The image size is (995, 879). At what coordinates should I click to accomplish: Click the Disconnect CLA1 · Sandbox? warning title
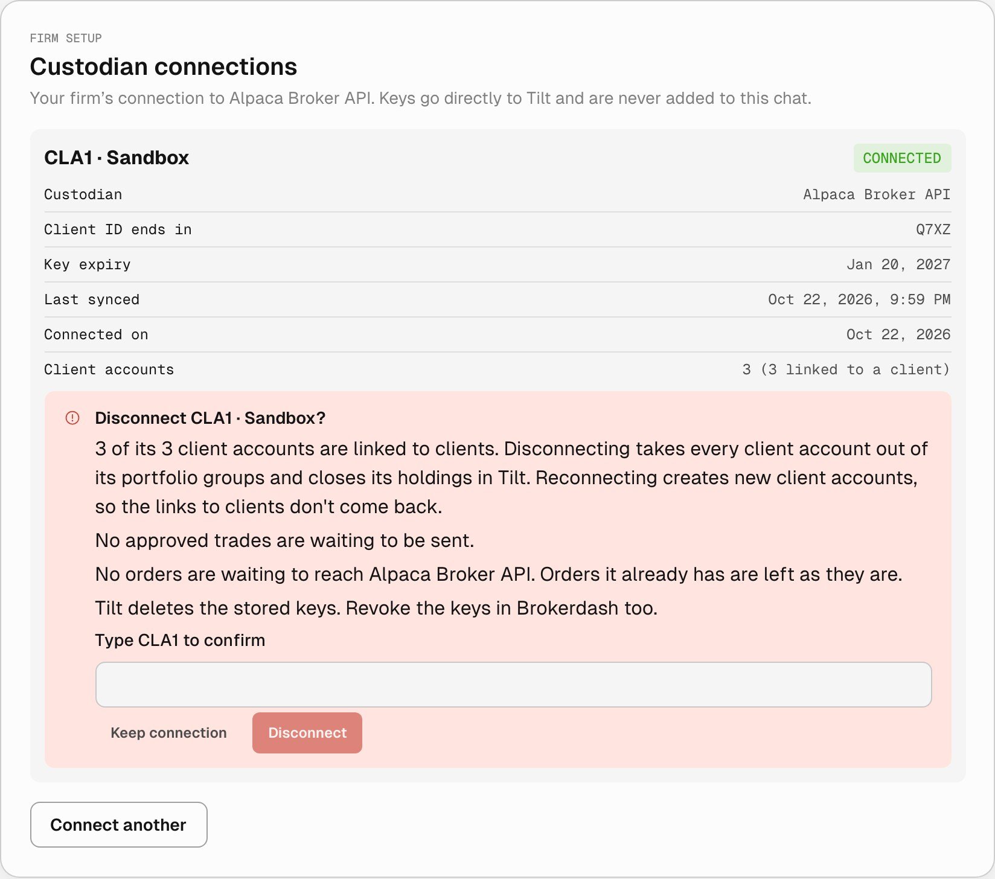tap(210, 418)
